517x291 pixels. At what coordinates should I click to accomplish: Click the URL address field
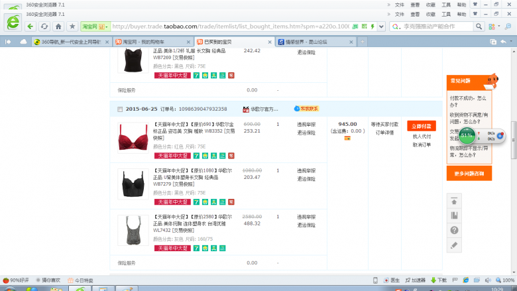(231, 27)
